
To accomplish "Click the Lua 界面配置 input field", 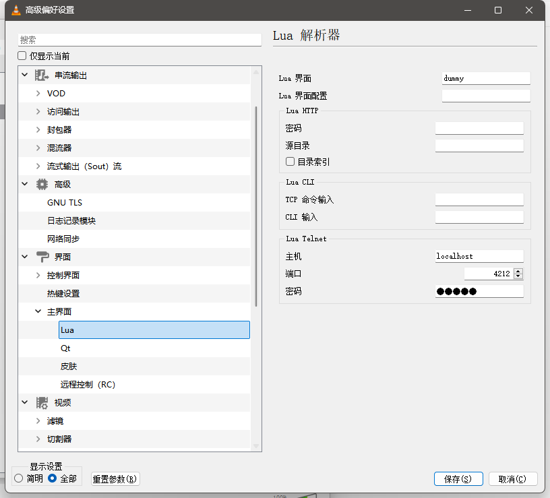I will tap(486, 96).
